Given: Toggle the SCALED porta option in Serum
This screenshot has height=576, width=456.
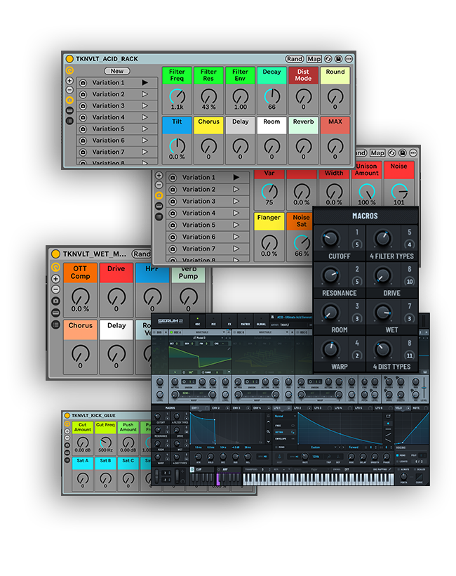Looking at the screenshot, I should pos(415,469).
